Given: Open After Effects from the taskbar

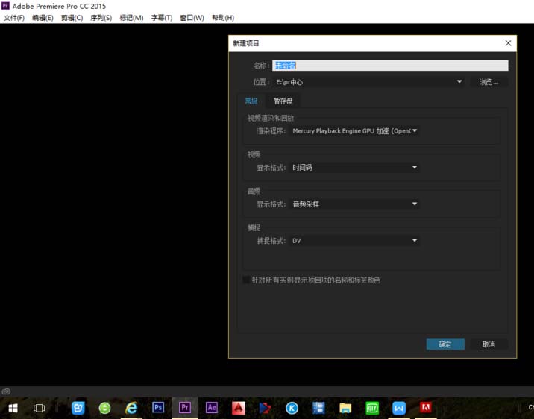Looking at the screenshot, I should pos(212,407).
